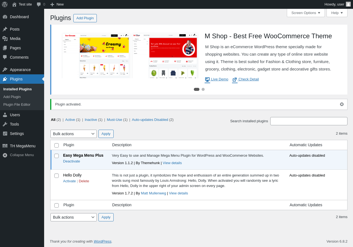
Task: Activate the Hello Dolly plugin
Action: click(x=69, y=181)
